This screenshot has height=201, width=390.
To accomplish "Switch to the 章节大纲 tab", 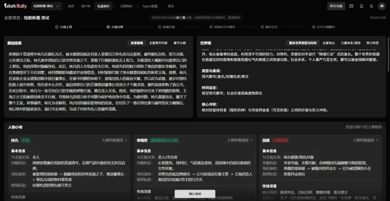I will [180, 43].
